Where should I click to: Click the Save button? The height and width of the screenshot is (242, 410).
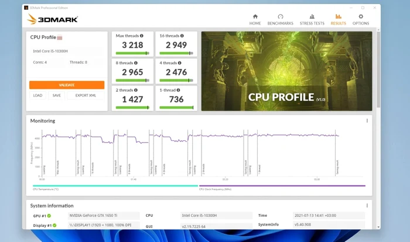(56, 95)
